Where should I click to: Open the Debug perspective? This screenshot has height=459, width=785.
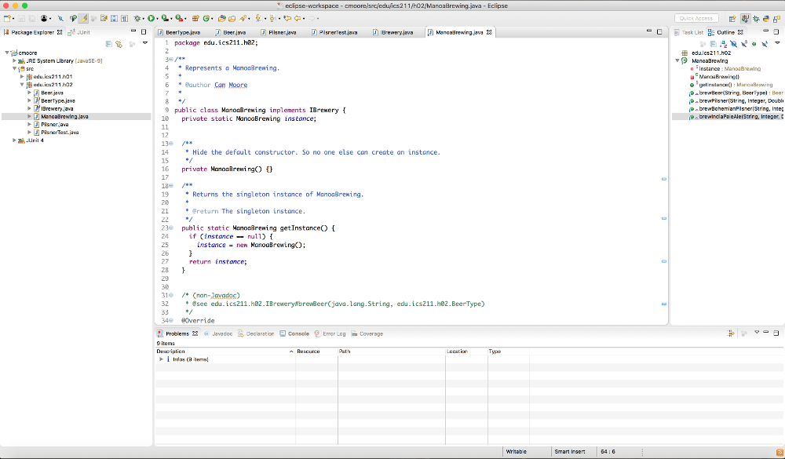point(758,18)
